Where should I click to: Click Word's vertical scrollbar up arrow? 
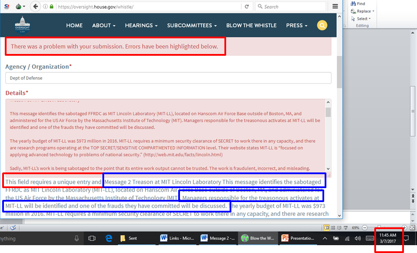(x=413, y=33)
